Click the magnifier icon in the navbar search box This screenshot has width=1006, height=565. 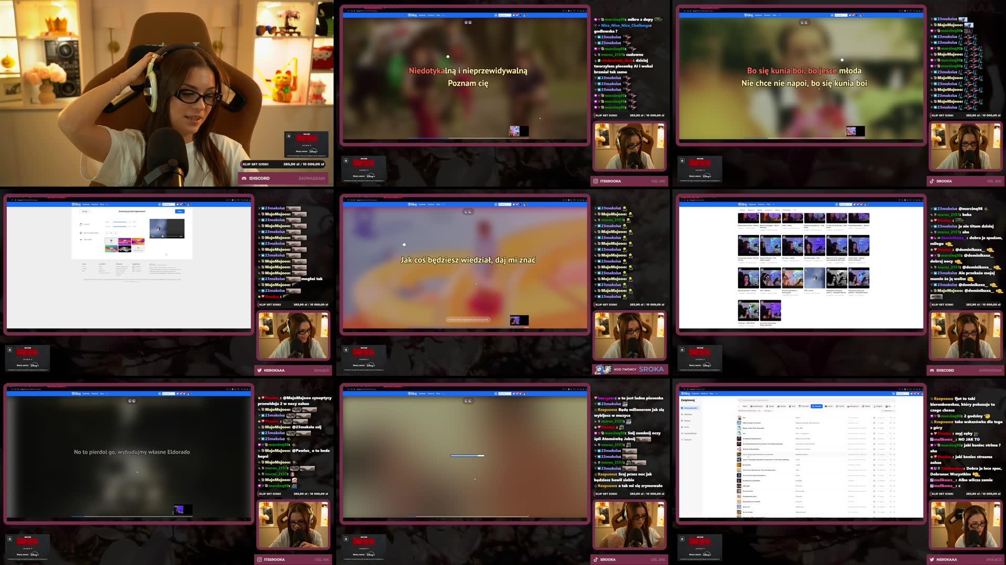click(x=898, y=394)
